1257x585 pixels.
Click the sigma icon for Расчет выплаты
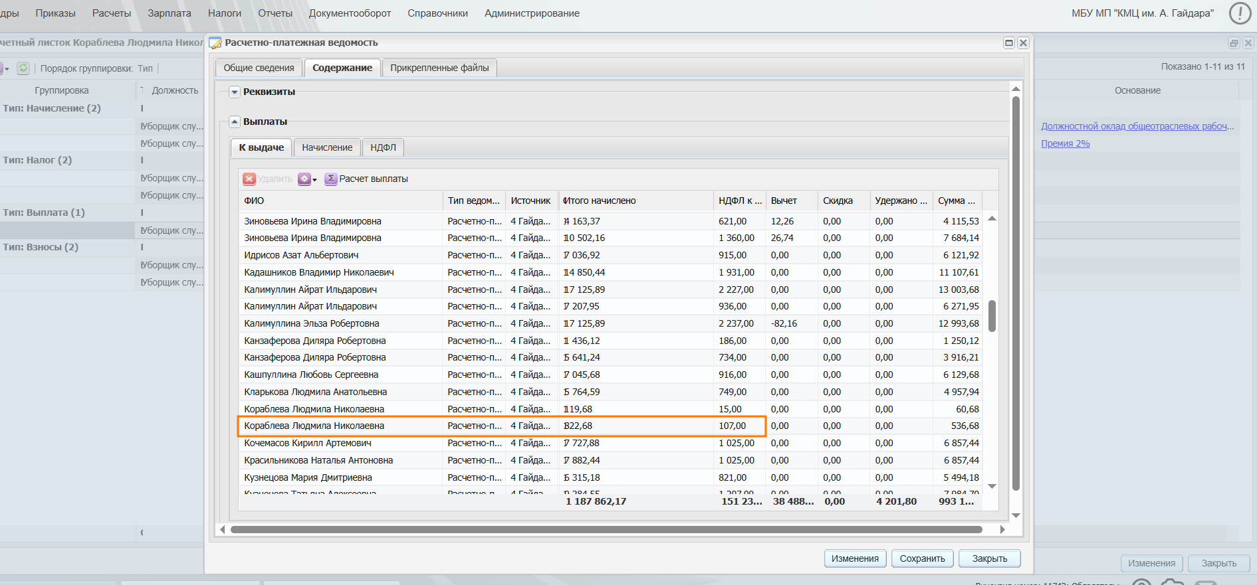(x=330, y=179)
